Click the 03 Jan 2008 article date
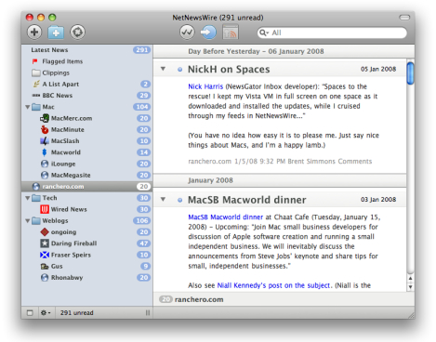The width and height of the screenshot is (436, 342). pyautogui.click(x=378, y=200)
